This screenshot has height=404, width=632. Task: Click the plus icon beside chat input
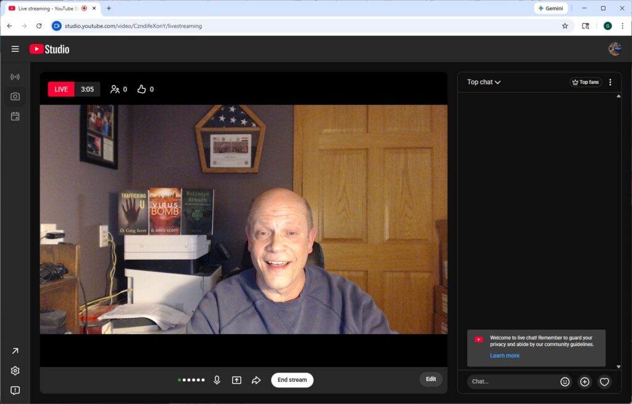584,382
